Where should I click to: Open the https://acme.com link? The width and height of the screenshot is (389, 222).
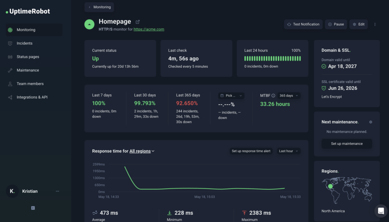(x=149, y=29)
